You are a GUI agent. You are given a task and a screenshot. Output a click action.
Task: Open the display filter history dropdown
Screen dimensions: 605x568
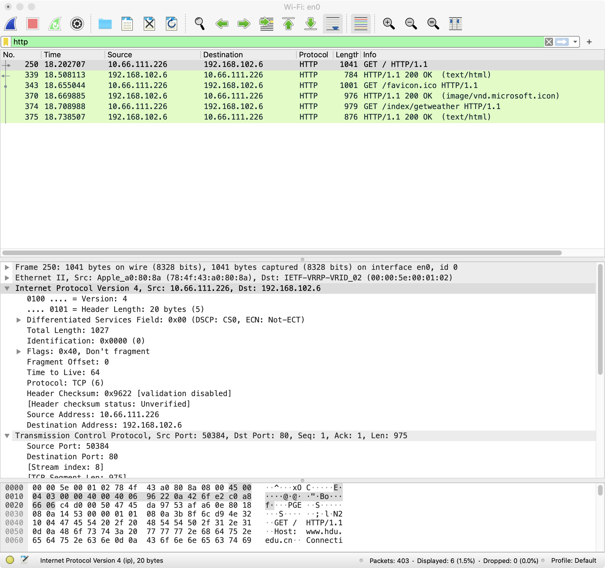pyautogui.click(x=575, y=42)
